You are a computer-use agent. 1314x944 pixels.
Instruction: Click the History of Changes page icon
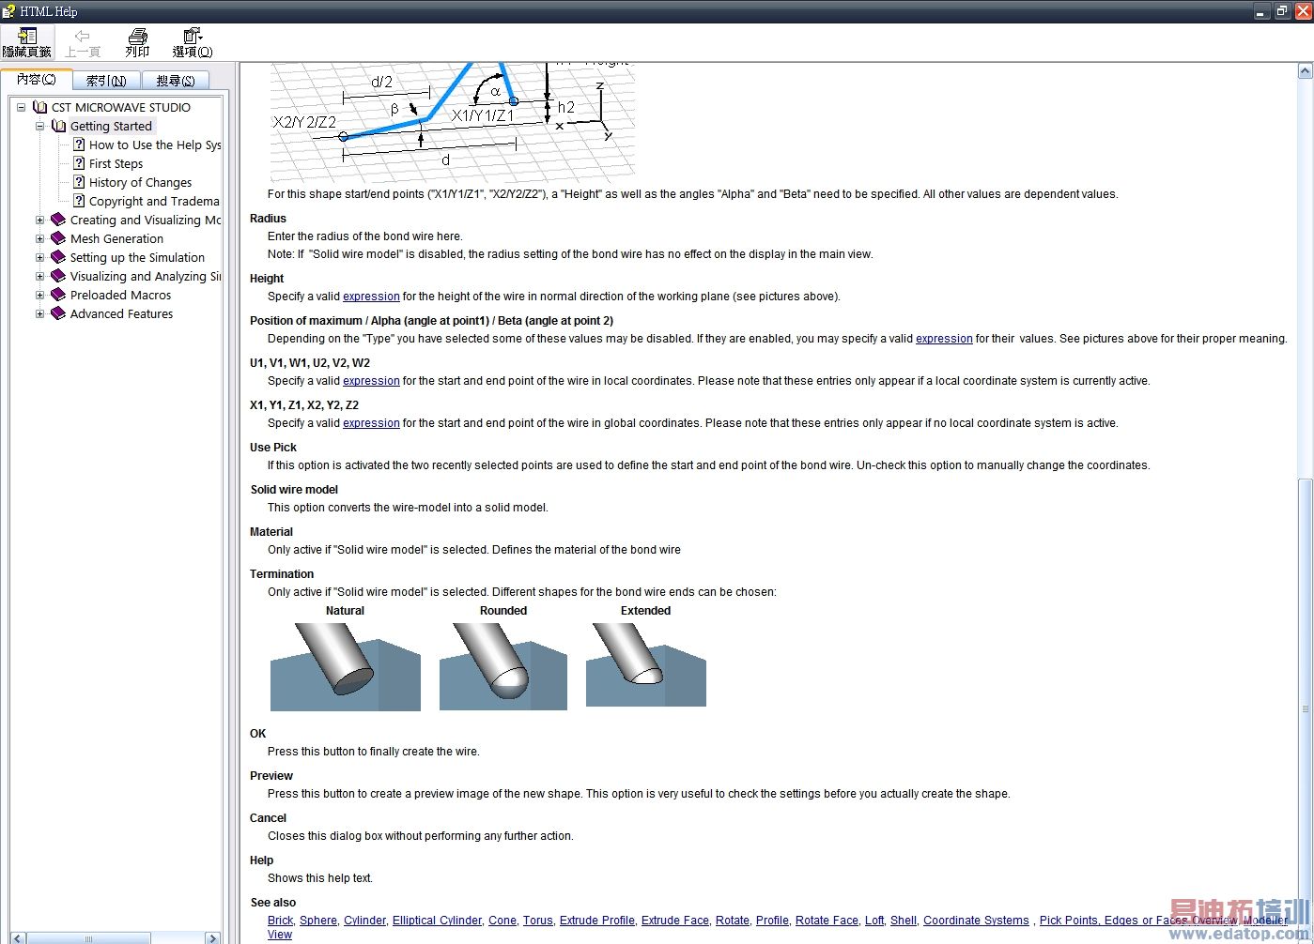pos(79,182)
